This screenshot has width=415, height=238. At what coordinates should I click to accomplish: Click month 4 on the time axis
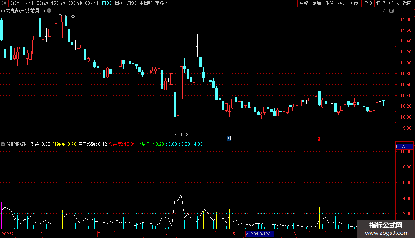pos(166,234)
